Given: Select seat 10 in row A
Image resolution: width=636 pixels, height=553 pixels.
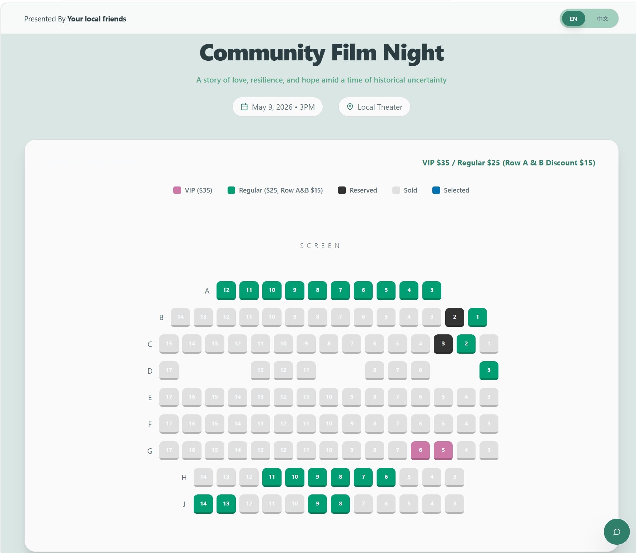Looking at the screenshot, I should [x=272, y=290].
